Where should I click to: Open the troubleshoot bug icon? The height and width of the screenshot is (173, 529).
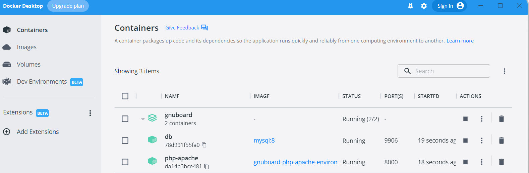coord(410,6)
